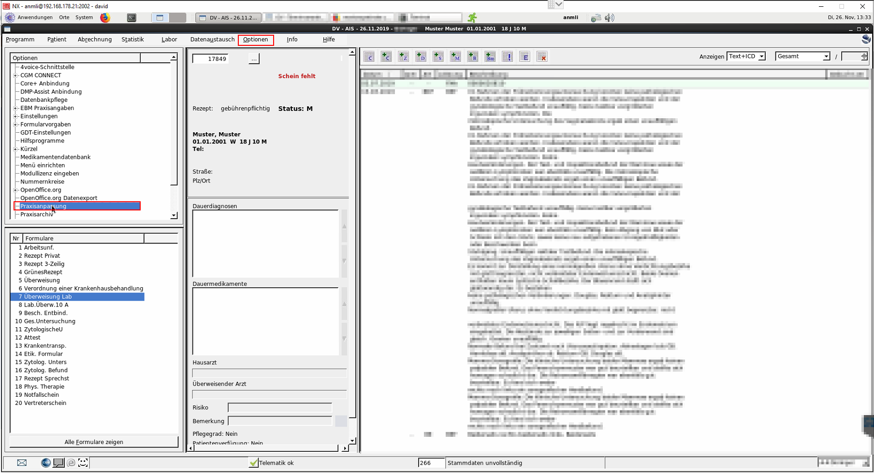Click the exclamation mark toolbar icon
The image size is (874, 473).
[x=508, y=57]
